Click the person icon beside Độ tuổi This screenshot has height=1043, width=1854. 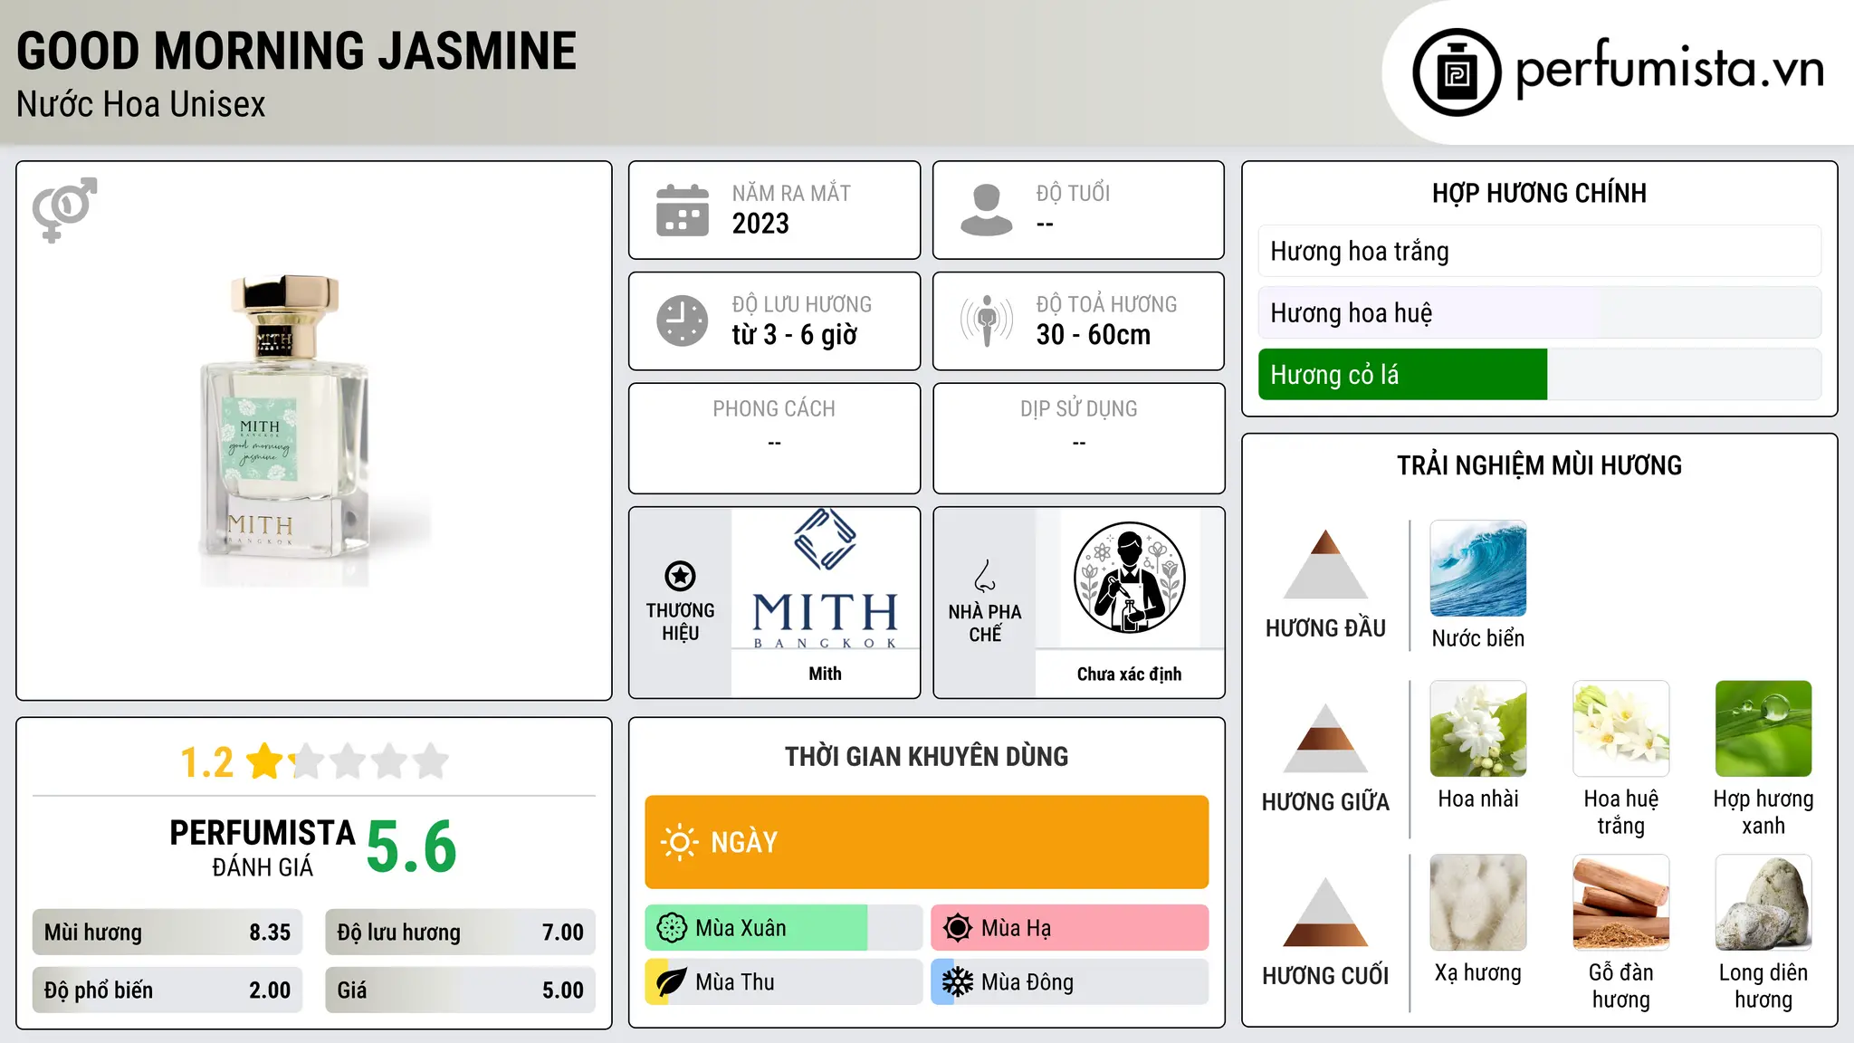987,210
